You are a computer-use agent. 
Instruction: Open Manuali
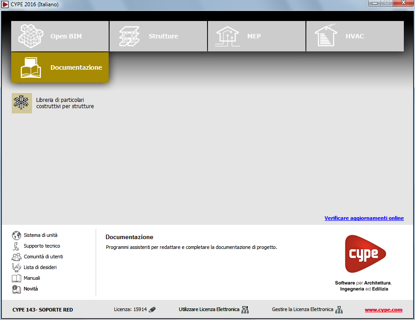[32, 278]
